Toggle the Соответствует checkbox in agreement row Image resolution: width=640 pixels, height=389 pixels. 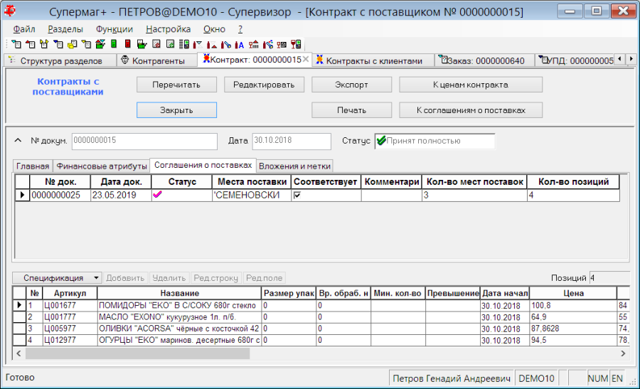click(x=297, y=195)
